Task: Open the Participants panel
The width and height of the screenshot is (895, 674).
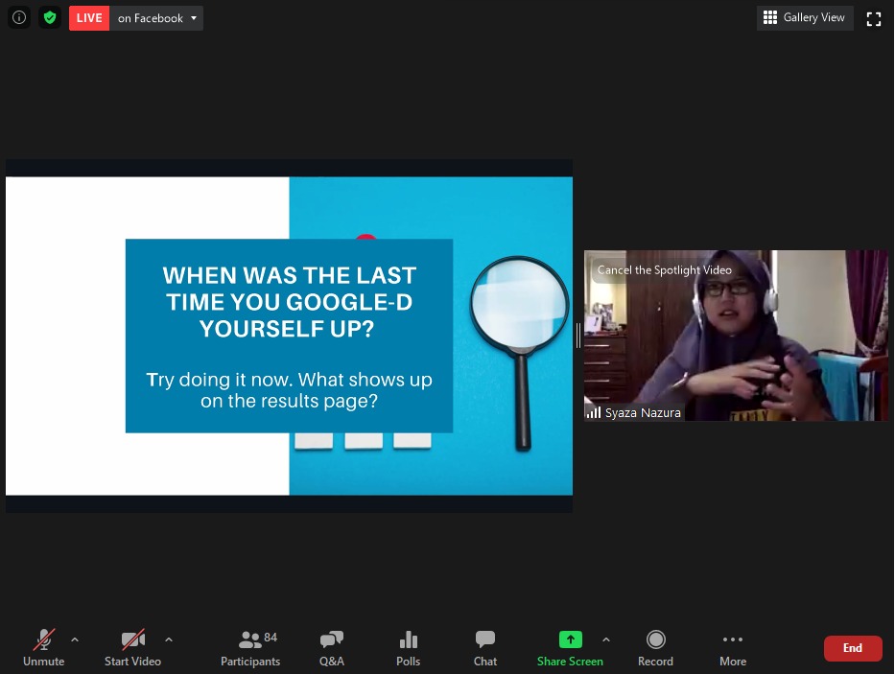Action: tap(250, 648)
